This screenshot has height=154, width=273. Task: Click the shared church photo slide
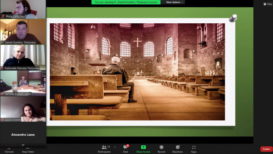137,72
